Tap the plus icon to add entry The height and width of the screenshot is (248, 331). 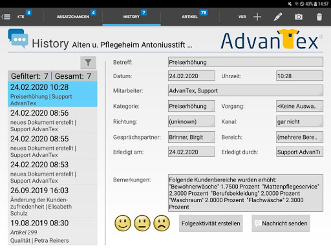pos(257,17)
